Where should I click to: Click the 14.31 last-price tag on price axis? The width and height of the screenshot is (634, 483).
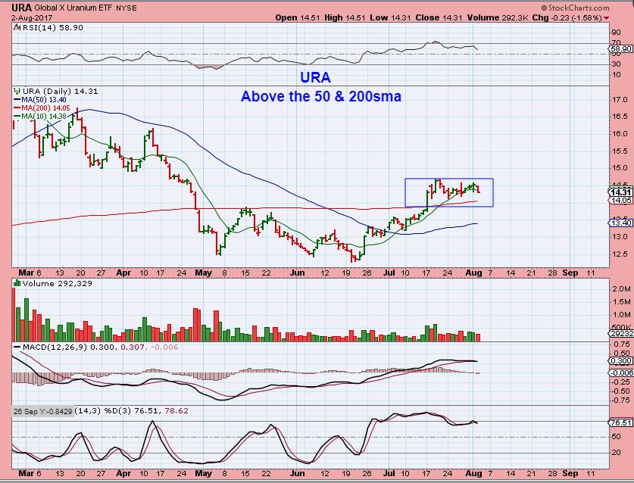pyautogui.click(x=621, y=192)
